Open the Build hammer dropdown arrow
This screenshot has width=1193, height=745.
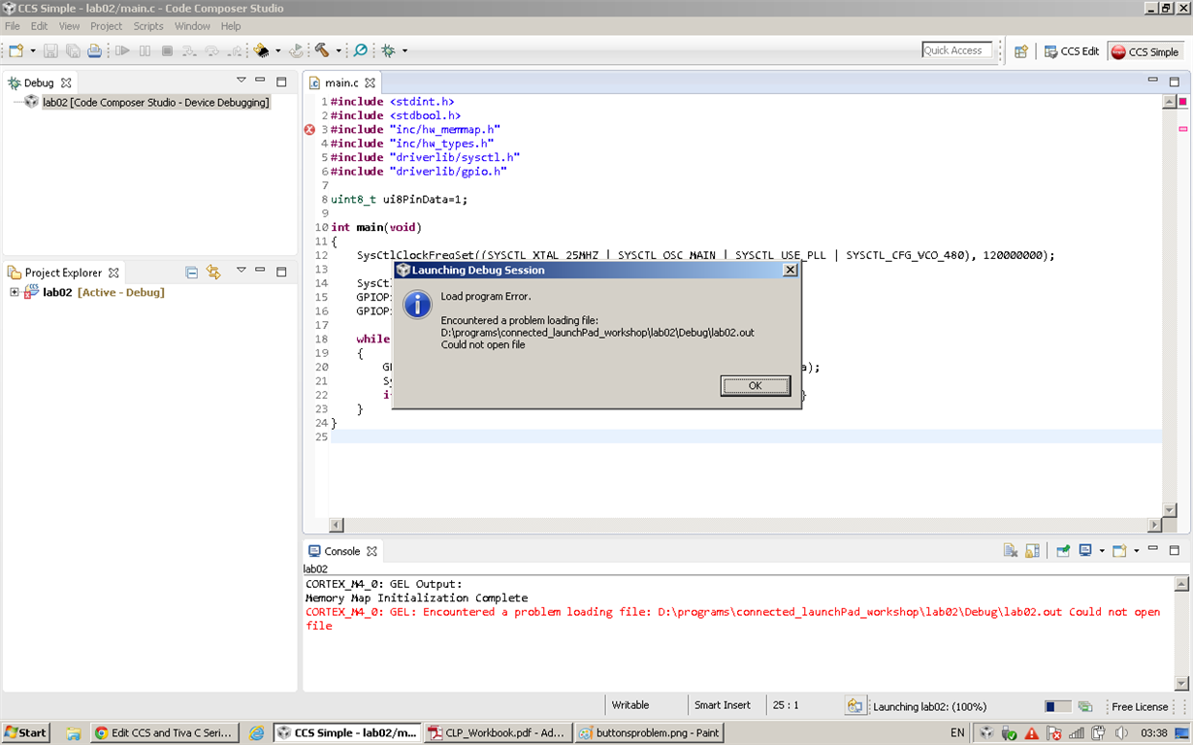(339, 50)
